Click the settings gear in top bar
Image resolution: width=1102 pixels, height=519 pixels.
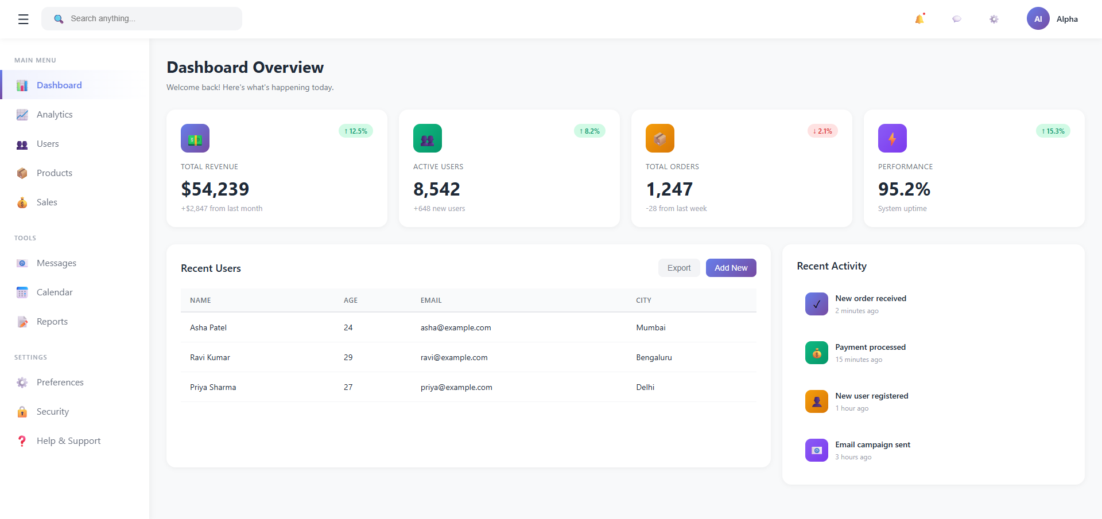[994, 19]
